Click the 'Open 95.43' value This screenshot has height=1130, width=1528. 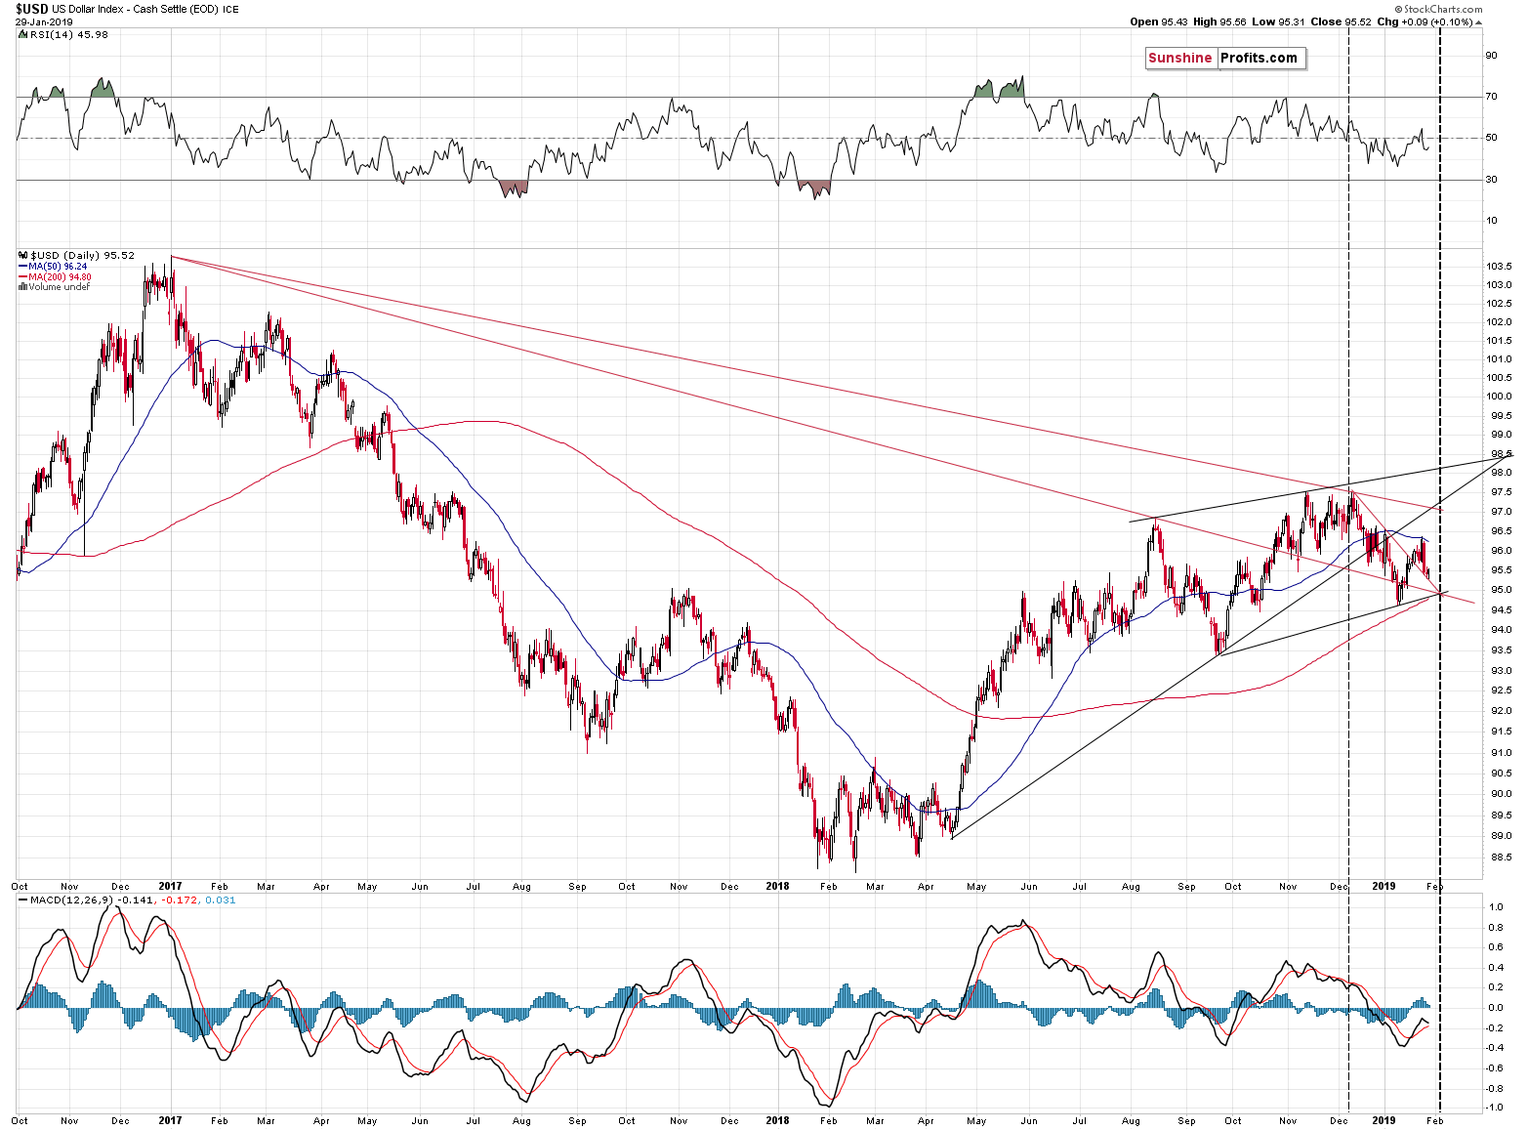[1159, 21]
